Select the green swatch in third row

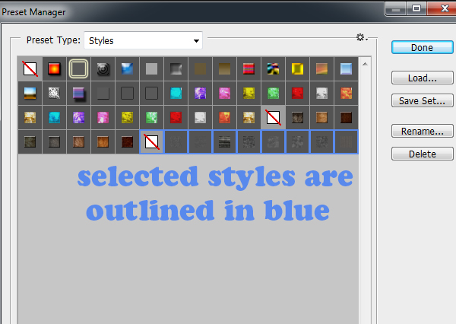coord(151,118)
